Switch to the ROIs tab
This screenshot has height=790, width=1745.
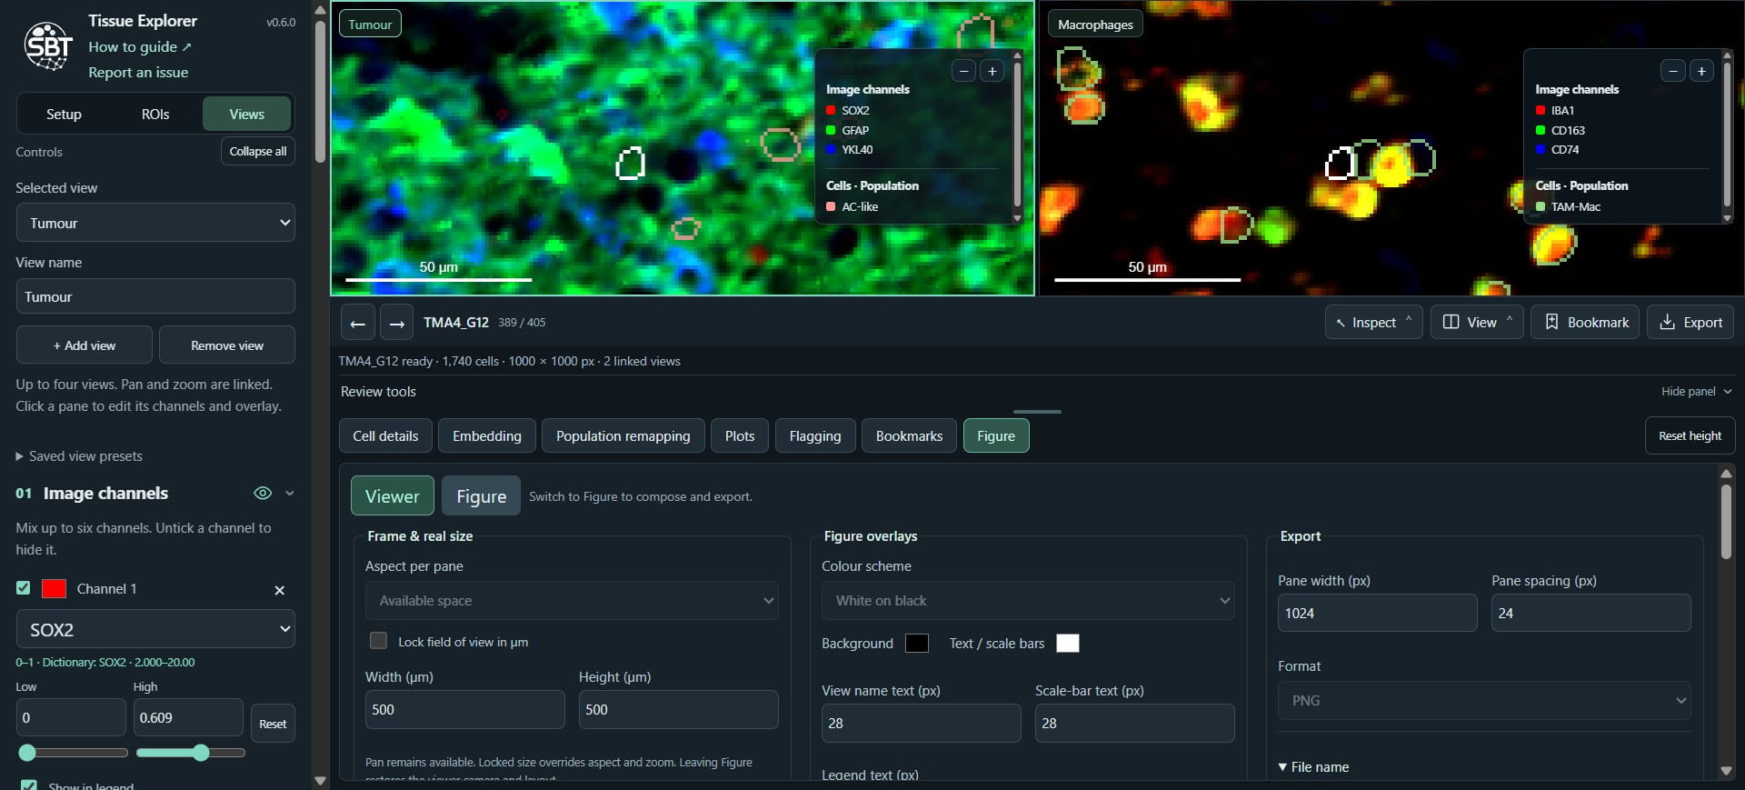[155, 115]
